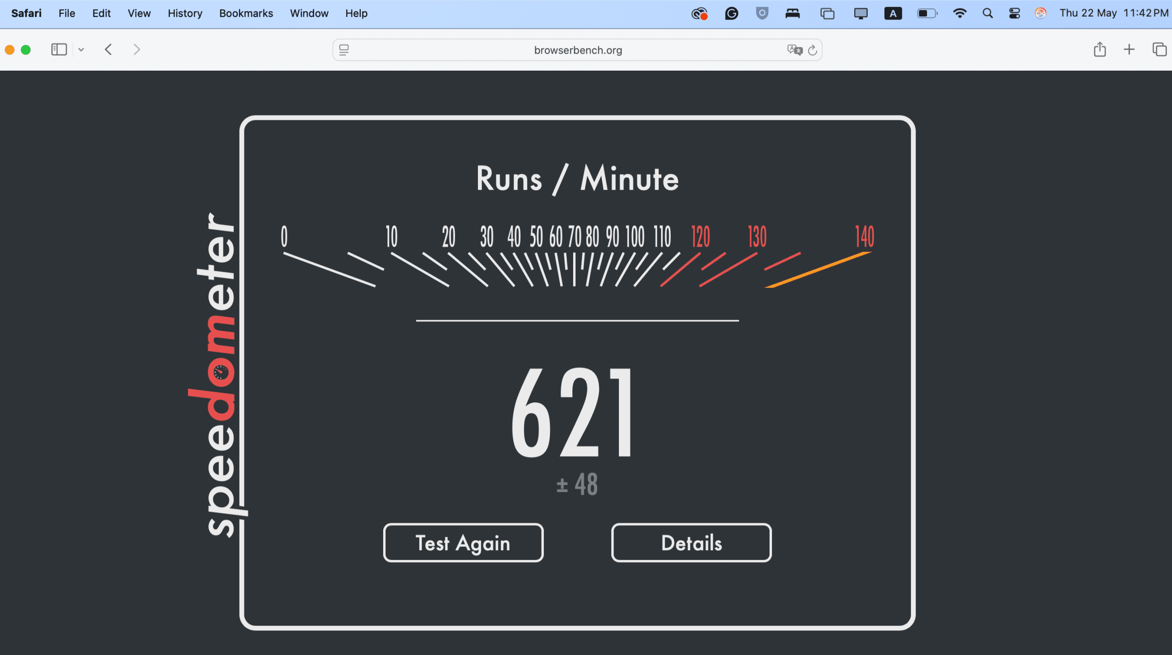
Task: Run the benchmark again with Test Again
Action: 462,543
